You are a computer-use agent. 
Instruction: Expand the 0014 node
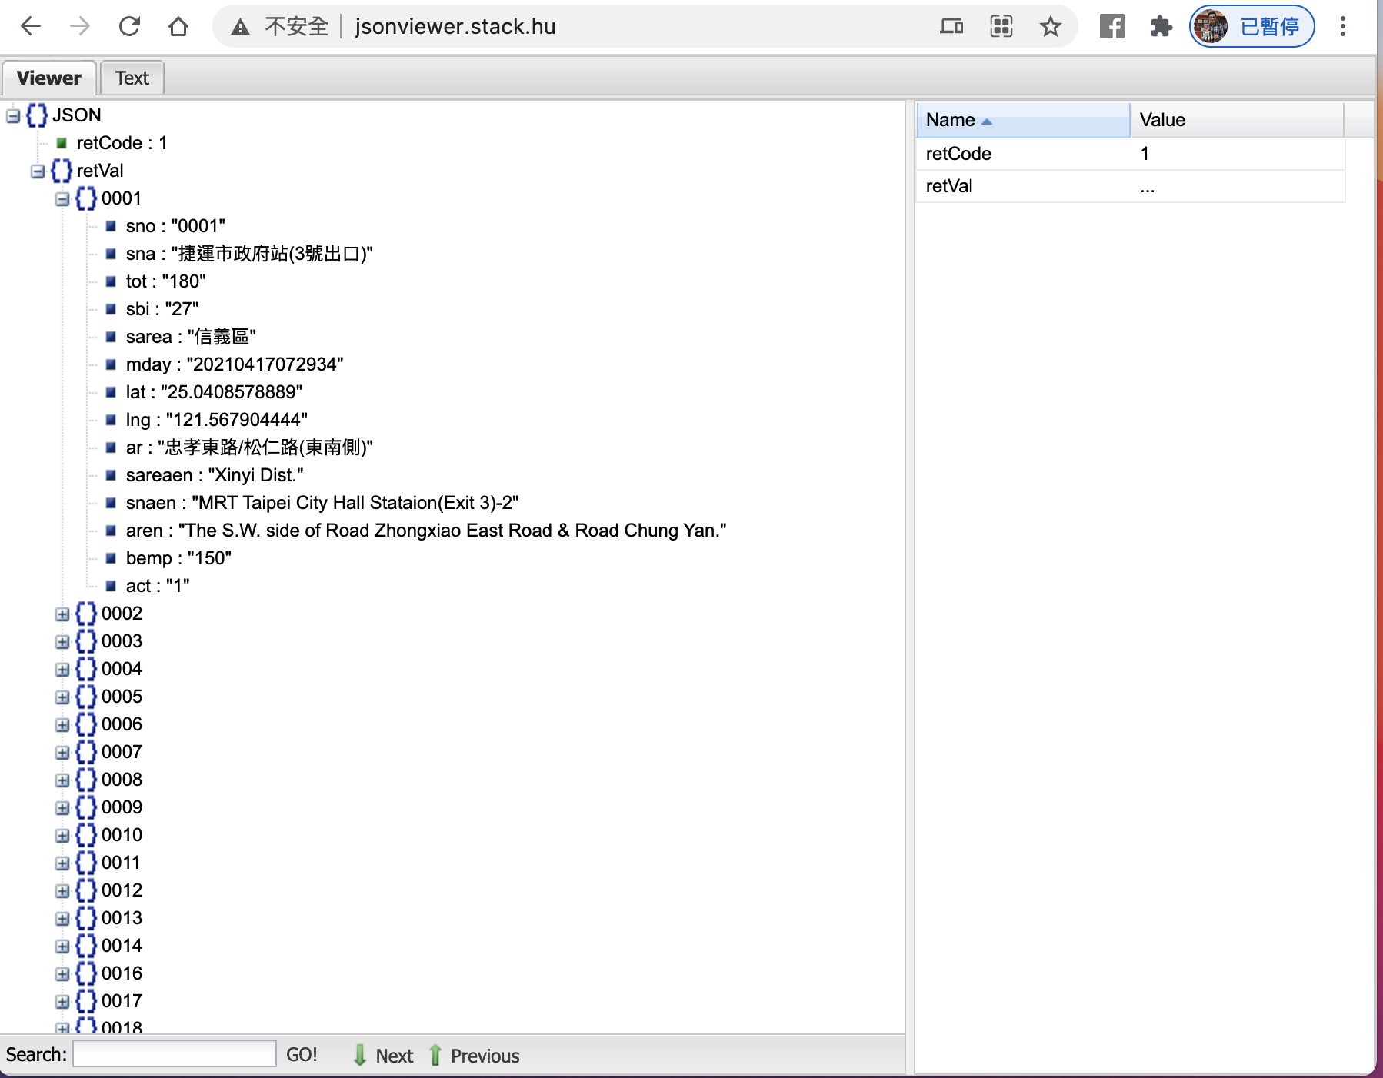(62, 947)
